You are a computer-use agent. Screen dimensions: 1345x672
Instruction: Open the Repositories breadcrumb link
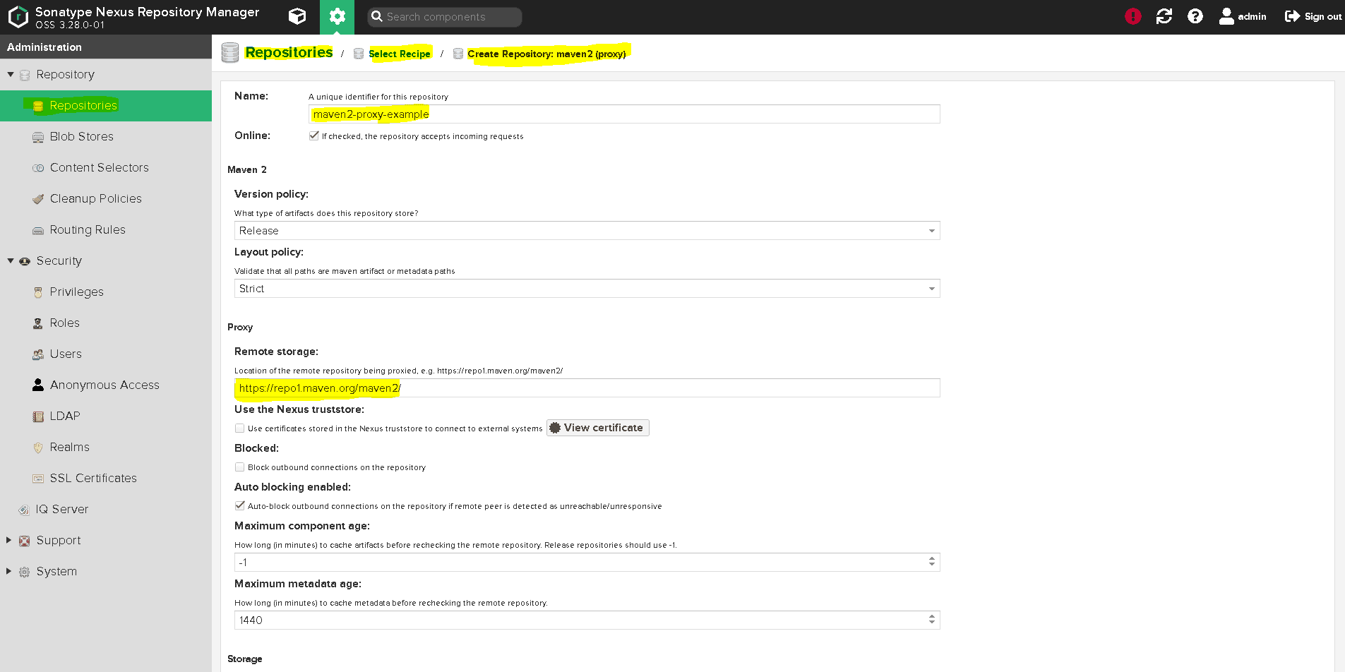click(289, 52)
